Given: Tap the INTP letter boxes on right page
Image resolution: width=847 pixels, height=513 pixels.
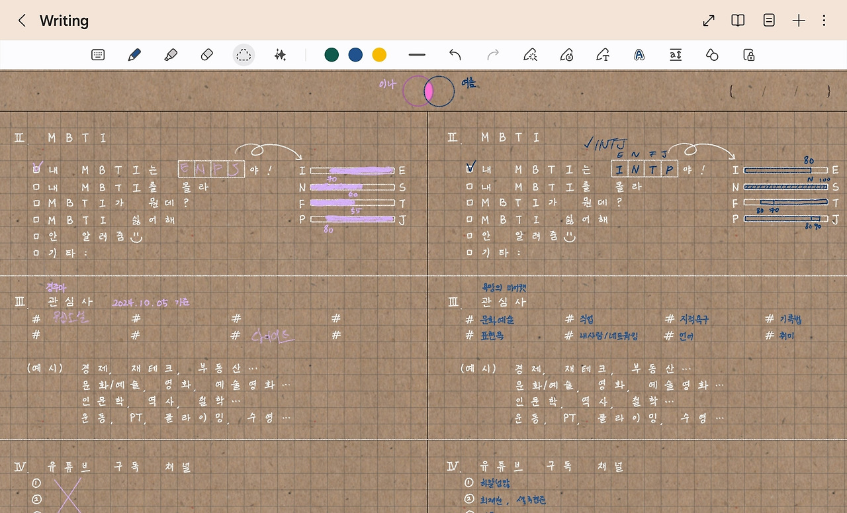Looking at the screenshot, I should [645, 169].
